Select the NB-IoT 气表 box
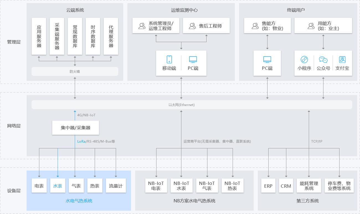This screenshot has width=360, height=214. [x=207, y=186]
